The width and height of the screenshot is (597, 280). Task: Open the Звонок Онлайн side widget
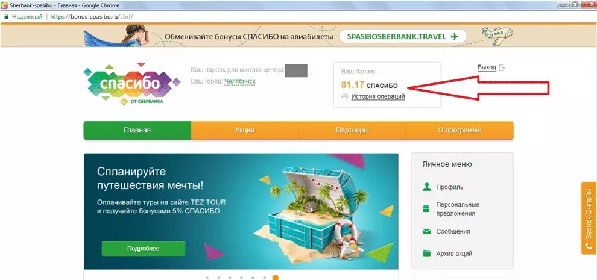tap(589, 218)
